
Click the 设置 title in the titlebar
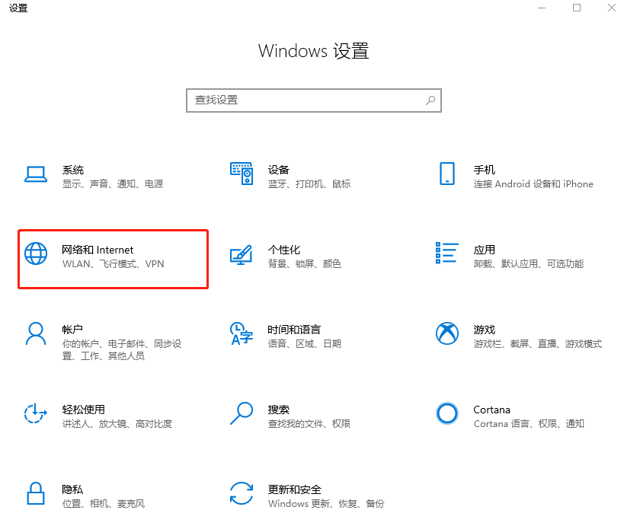(x=18, y=8)
